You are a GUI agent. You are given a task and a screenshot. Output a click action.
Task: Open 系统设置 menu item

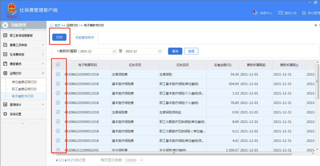[x=23, y=114]
